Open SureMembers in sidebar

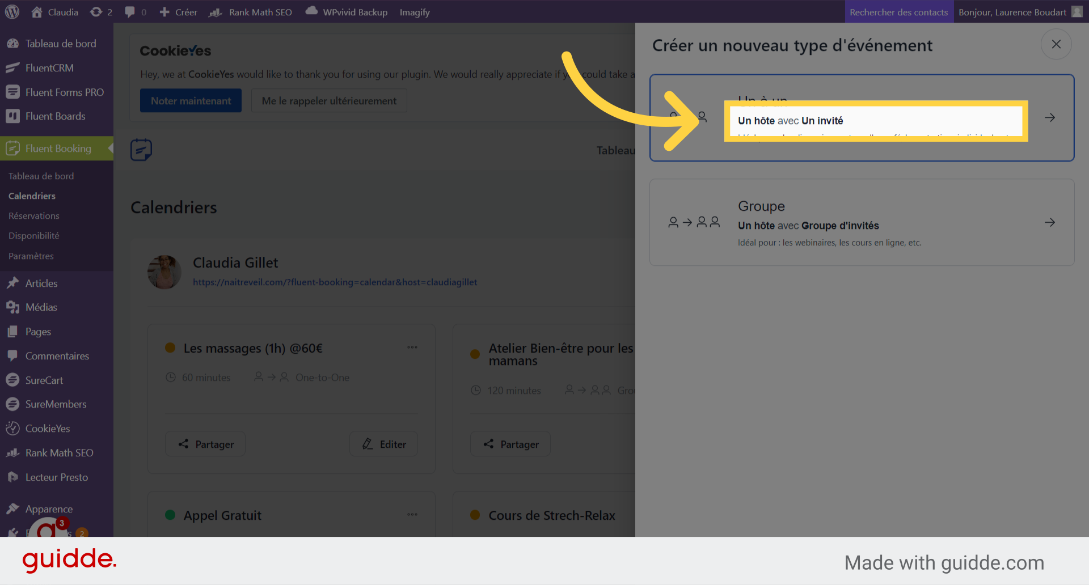(x=57, y=404)
